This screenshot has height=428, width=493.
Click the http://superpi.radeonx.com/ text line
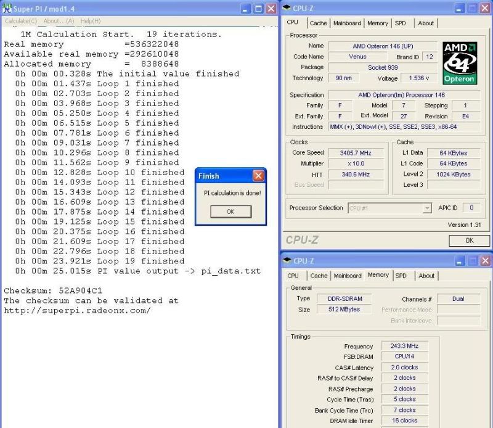click(x=77, y=310)
